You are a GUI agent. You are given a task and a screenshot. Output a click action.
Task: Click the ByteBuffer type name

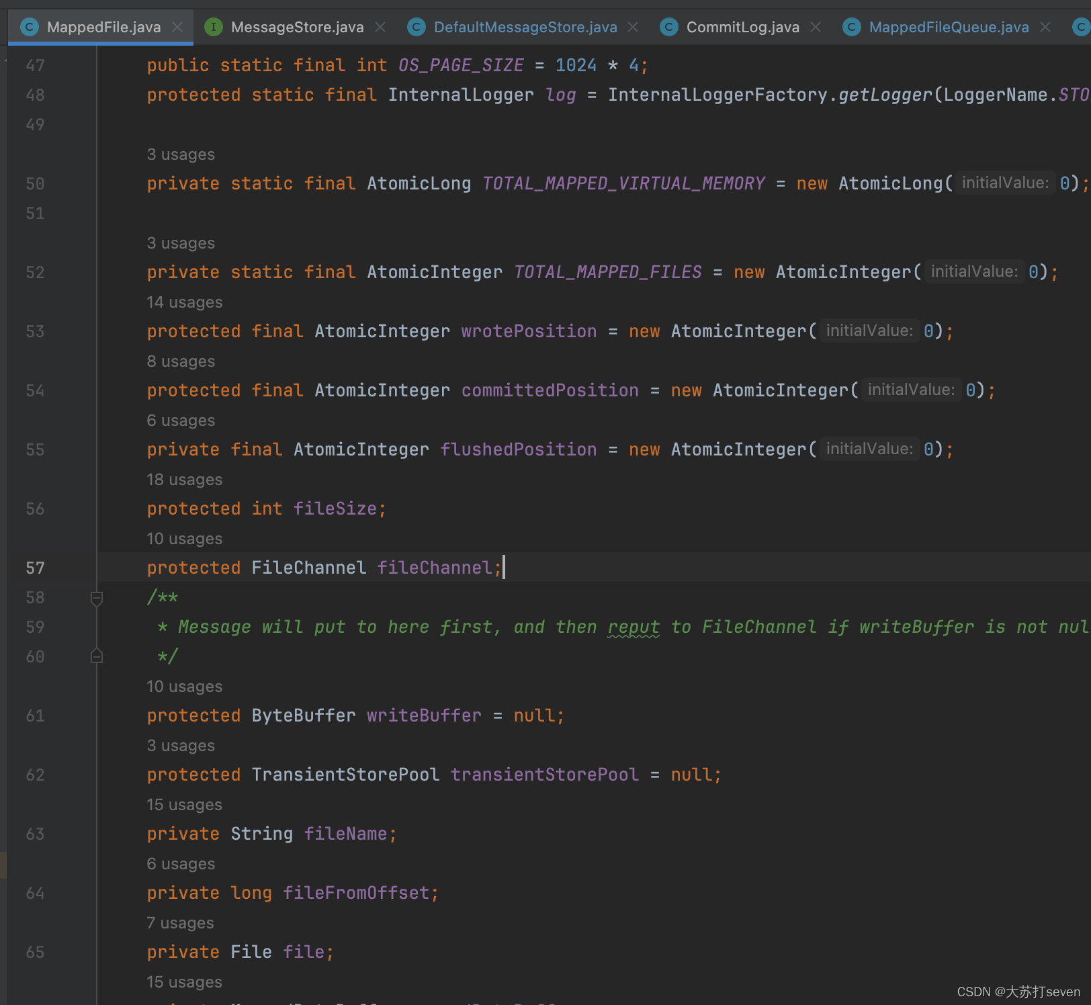(x=304, y=716)
